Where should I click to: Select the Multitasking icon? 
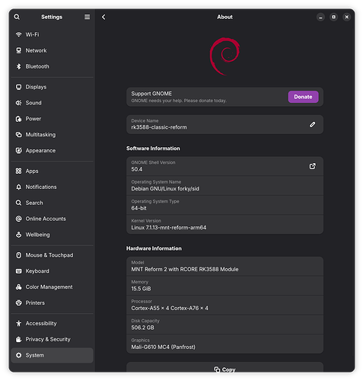(x=18, y=135)
